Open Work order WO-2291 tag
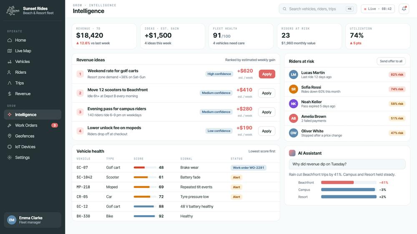The height and width of the screenshot is (234, 417). pyautogui.click(x=249, y=167)
